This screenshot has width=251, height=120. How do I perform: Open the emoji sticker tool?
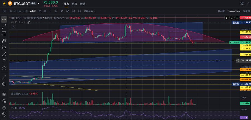(x=4, y=68)
